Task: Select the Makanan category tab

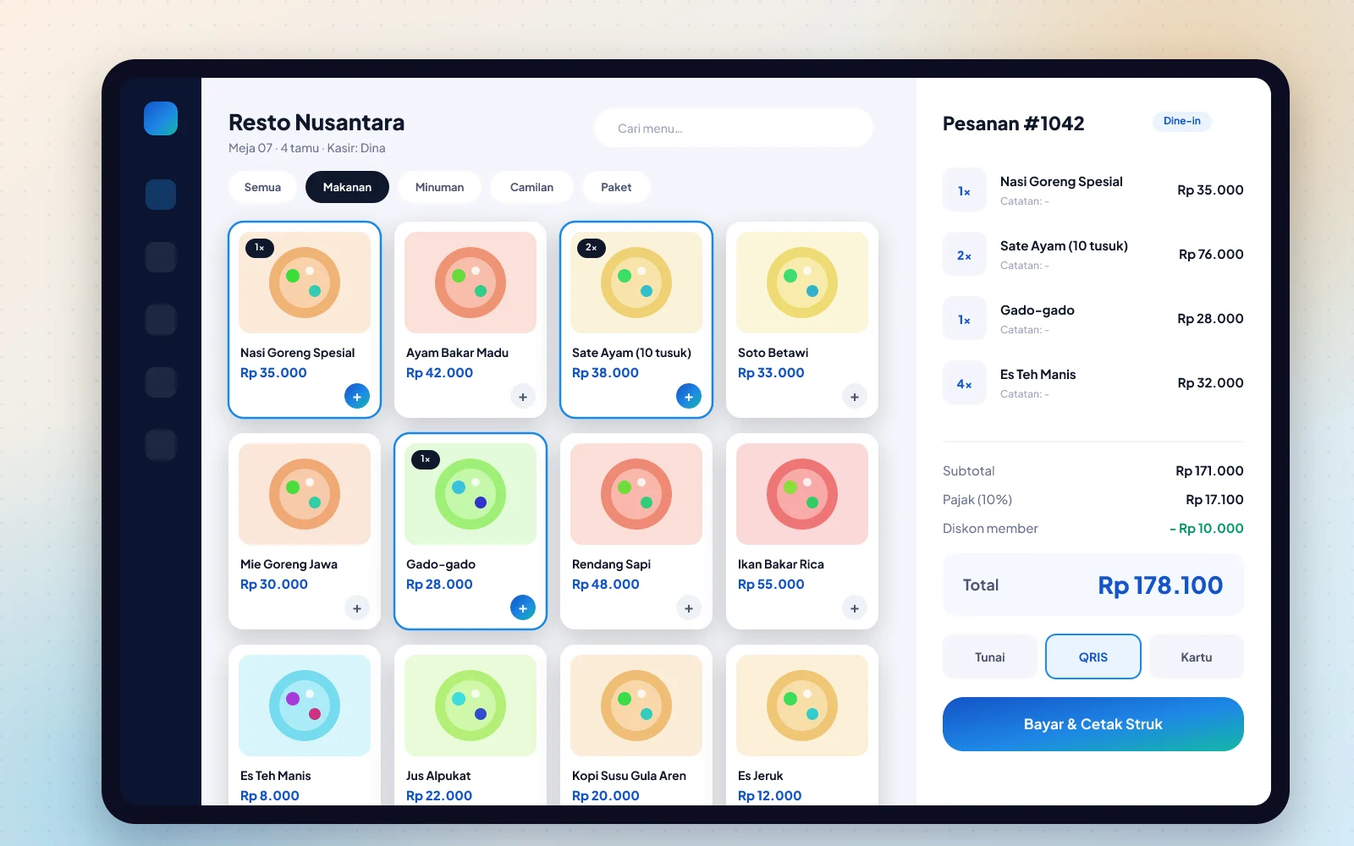Action: tap(347, 187)
